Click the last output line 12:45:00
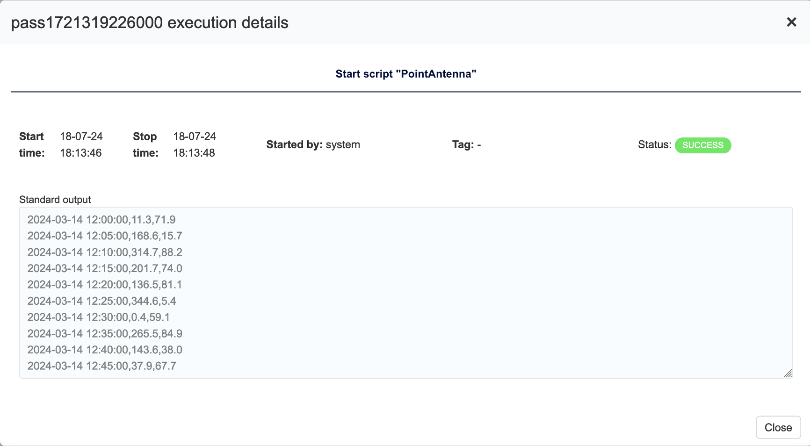Viewport: 810px width, 446px height. 101,366
